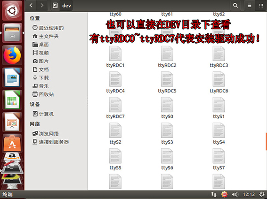Open 下载 downloads folder in sidebar

(x=40, y=78)
